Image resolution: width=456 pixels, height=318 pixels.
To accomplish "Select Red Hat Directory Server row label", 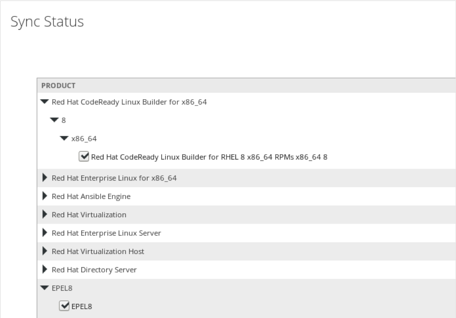I will (94, 270).
